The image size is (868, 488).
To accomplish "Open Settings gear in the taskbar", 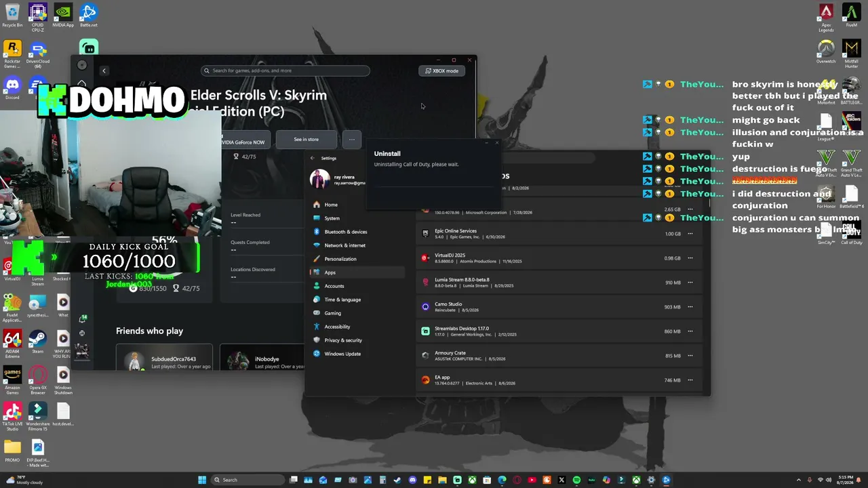I will click(651, 480).
